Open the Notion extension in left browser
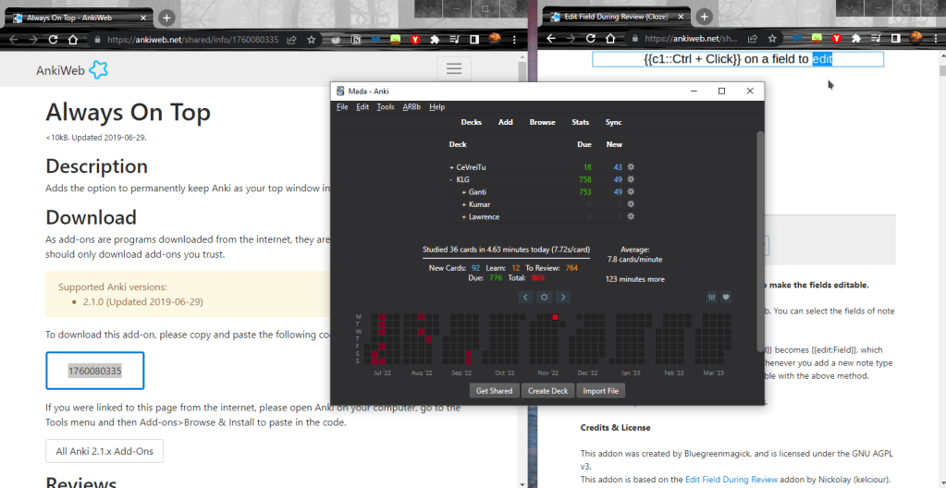 click(357, 40)
